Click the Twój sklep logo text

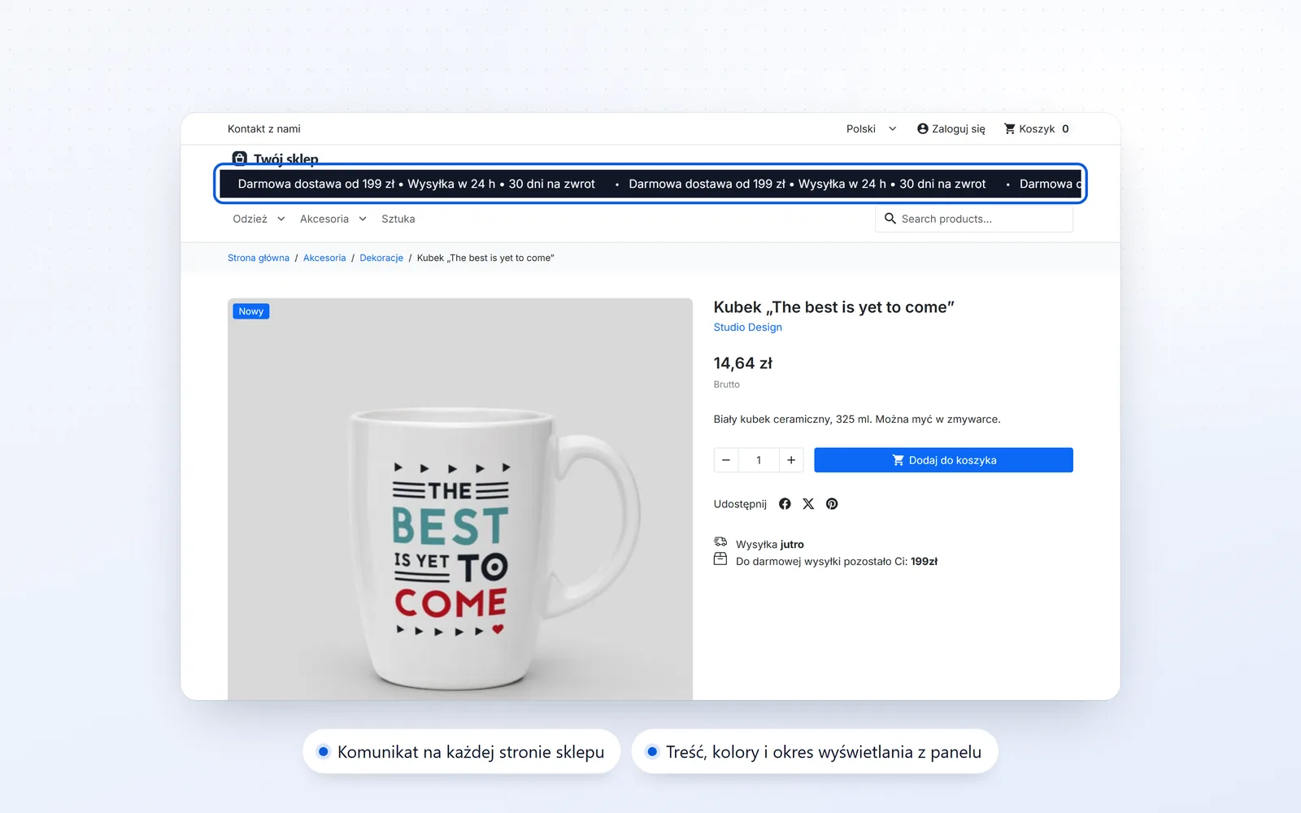point(286,159)
